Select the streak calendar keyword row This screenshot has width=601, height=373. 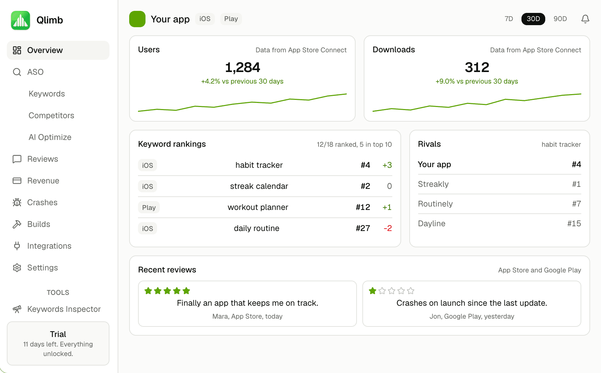click(x=265, y=186)
